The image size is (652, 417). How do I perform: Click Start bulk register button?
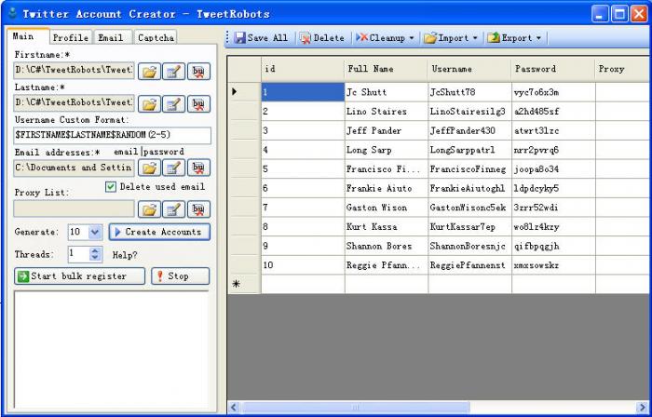pos(79,276)
